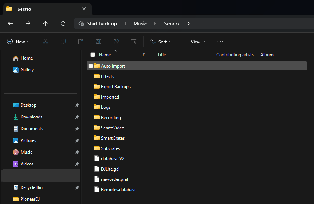Click the backup cloud icon in address bar

(81, 24)
